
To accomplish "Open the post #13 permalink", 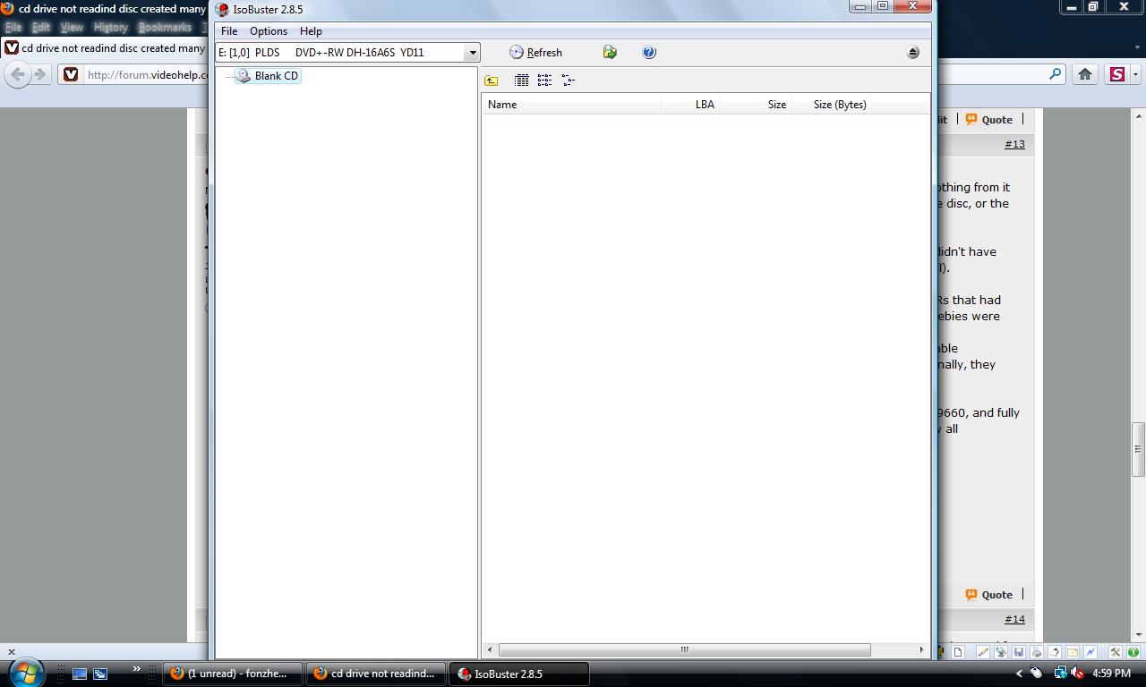I will tap(1014, 144).
